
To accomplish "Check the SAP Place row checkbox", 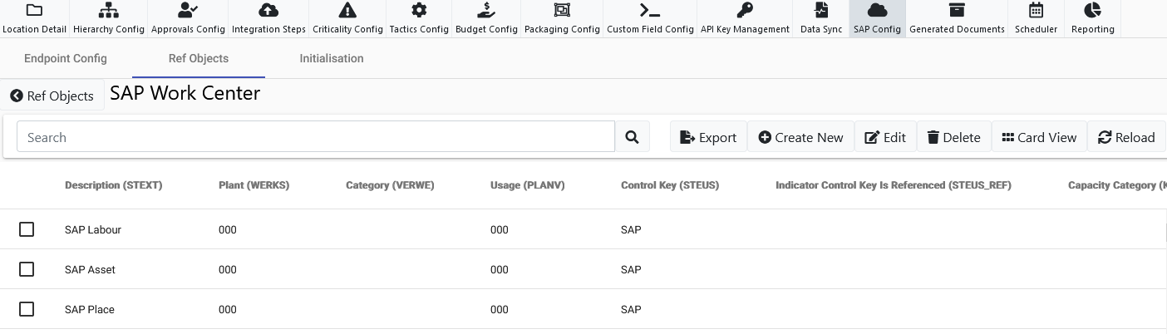I will pyautogui.click(x=27, y=309).
